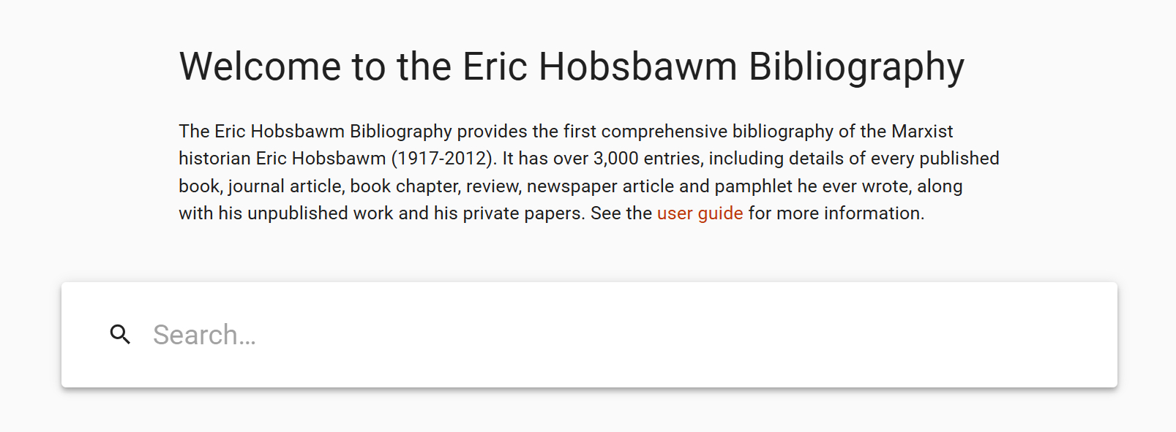
Task: Click the "(1917-2012)" date range text
Action: [443, 159]
